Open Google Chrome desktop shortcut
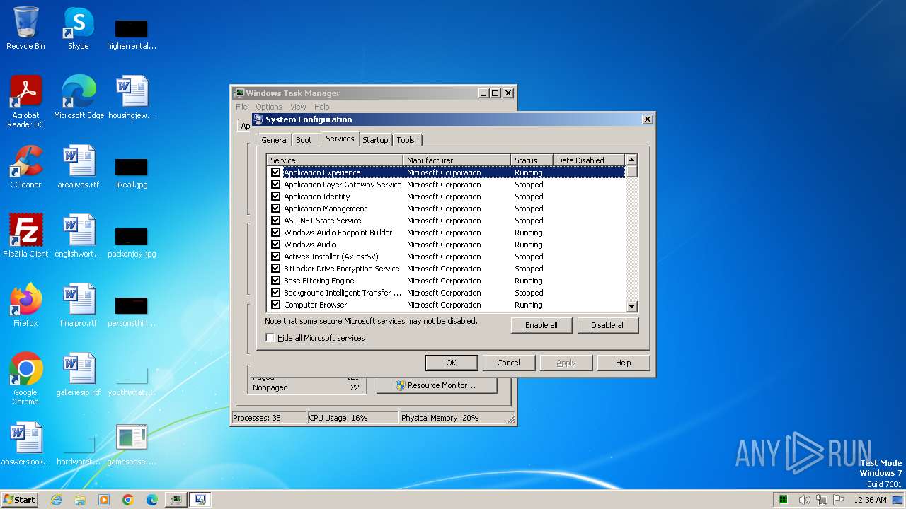Image resolution: width=906 pixels, height=509 pixels. [x=25, y=378]
